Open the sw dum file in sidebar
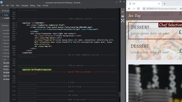Viewport: 182px width, 102px height. pos(6,79)
